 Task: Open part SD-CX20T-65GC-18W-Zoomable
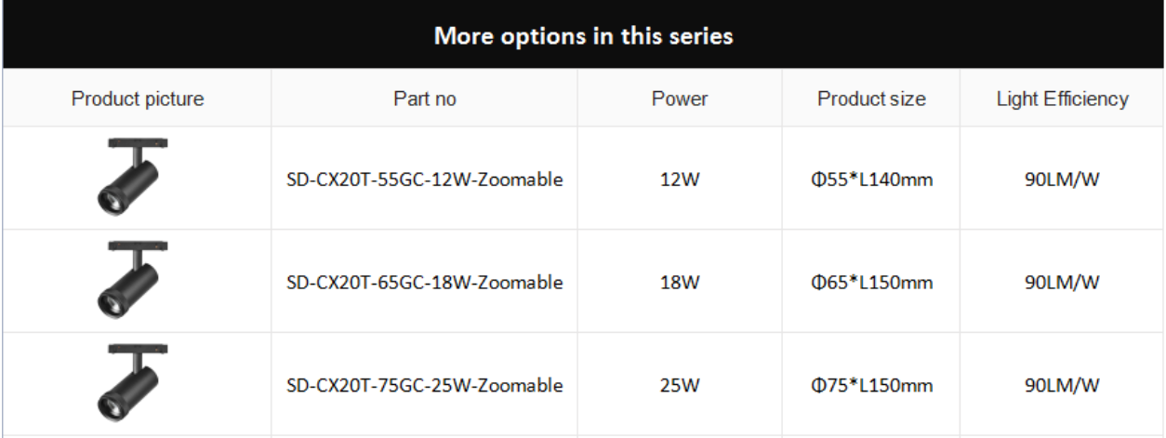[x=425, y=282]
